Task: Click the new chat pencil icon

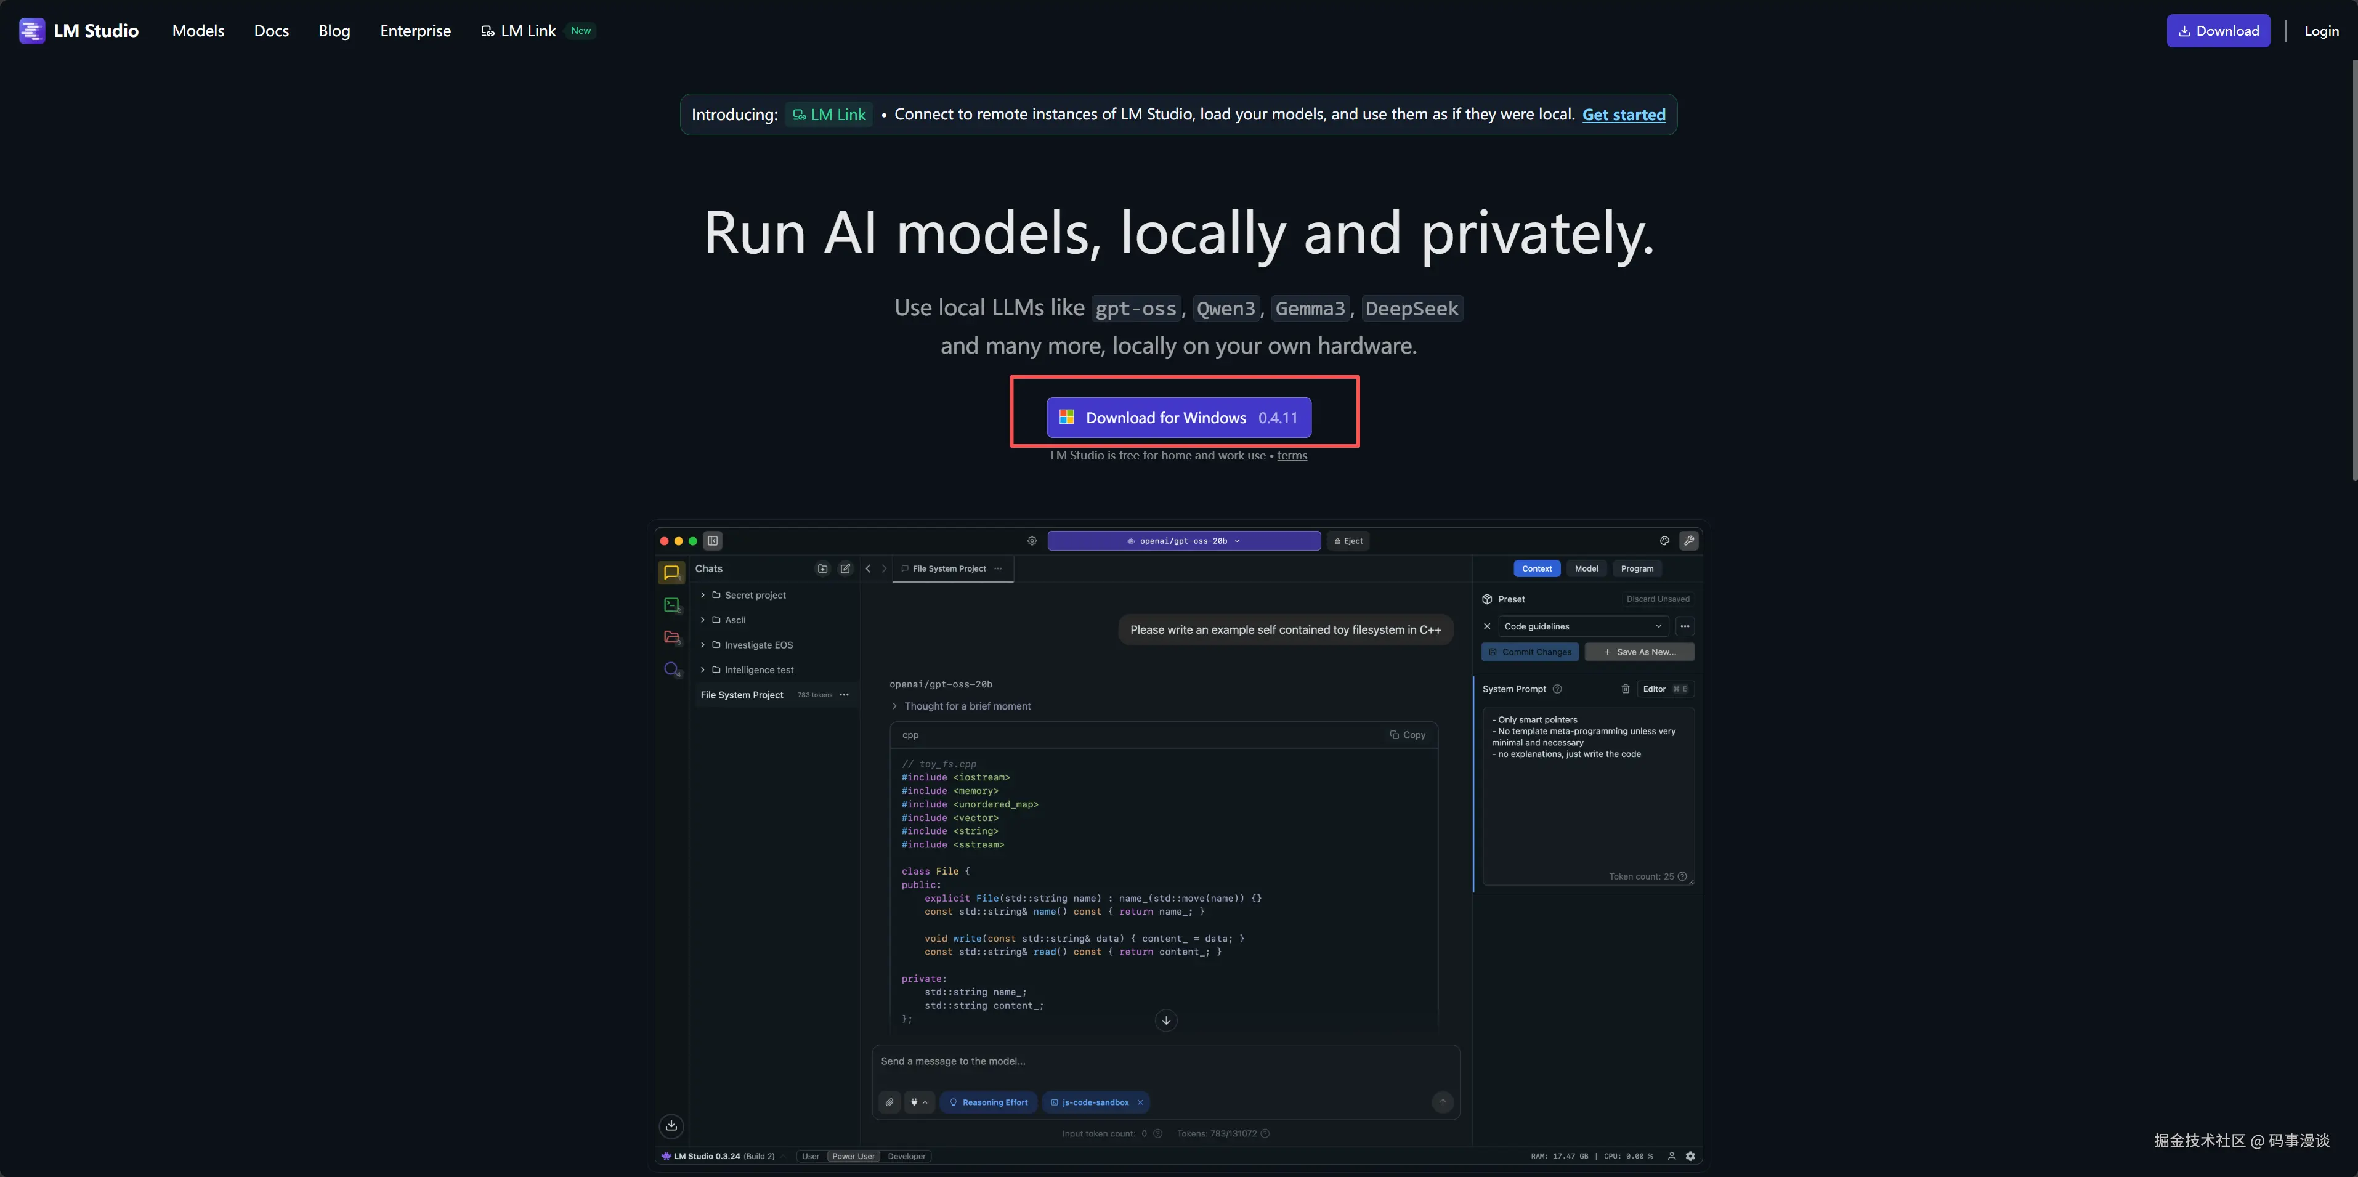Action: pos(845,568)
